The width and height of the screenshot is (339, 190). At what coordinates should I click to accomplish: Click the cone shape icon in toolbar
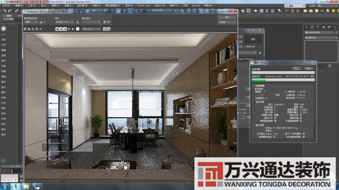tap(328, 11)
